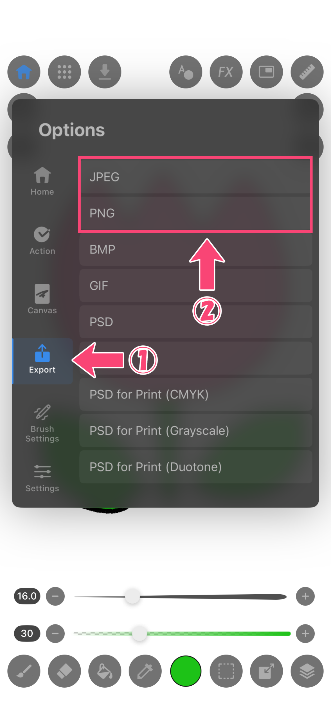Choose PSD for Print (CMYK) export
The height and width of the screenshot is (720, 331).
196,394
